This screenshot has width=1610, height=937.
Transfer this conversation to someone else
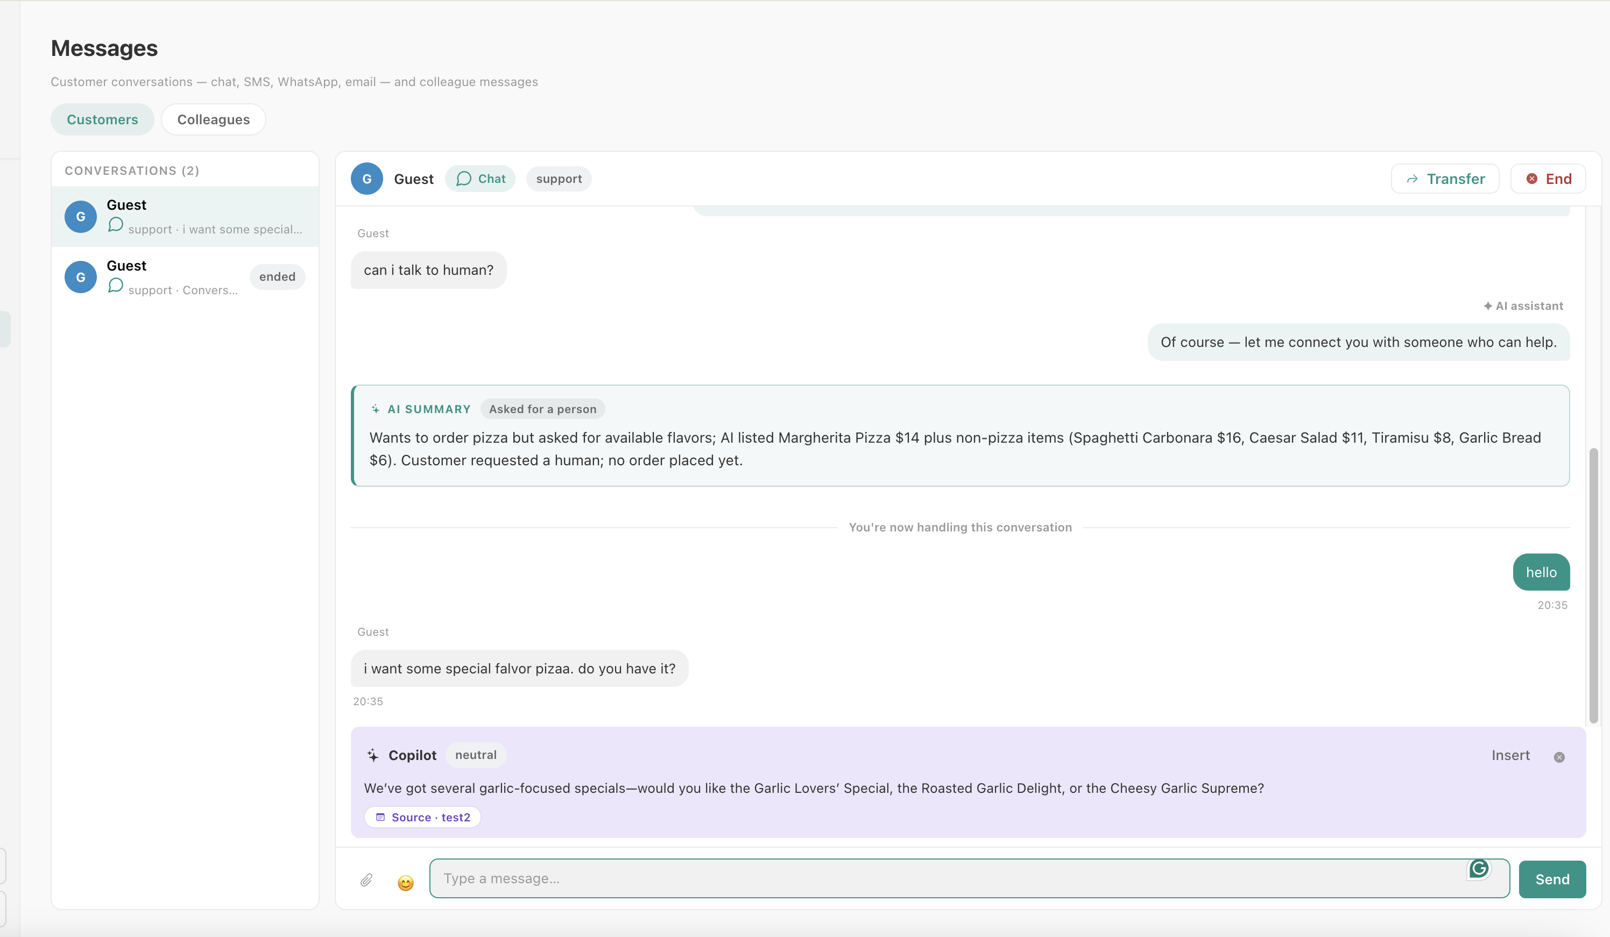(1445, 179)
